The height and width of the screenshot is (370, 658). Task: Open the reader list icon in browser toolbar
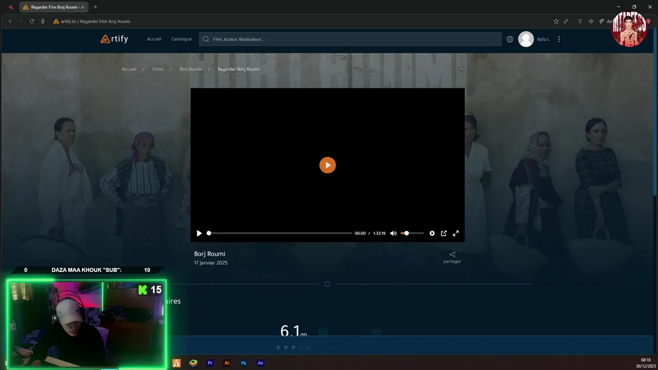[x=580, y=21]
